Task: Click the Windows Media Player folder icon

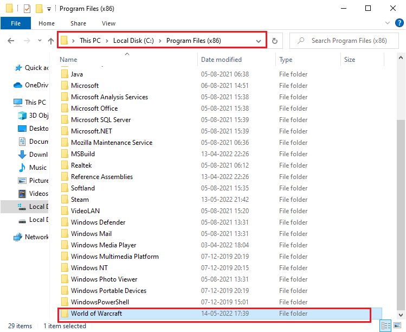Action: 65,245
